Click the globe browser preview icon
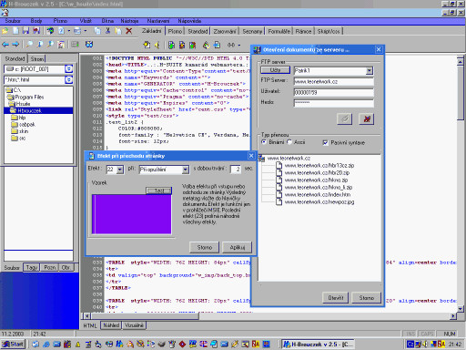This screenshot has width=466, height=350. pyautogui.click(x=50, y=31)
